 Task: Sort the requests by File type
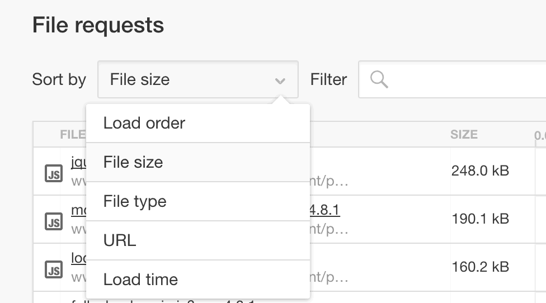pyautogui.click(x=198, y=201)
